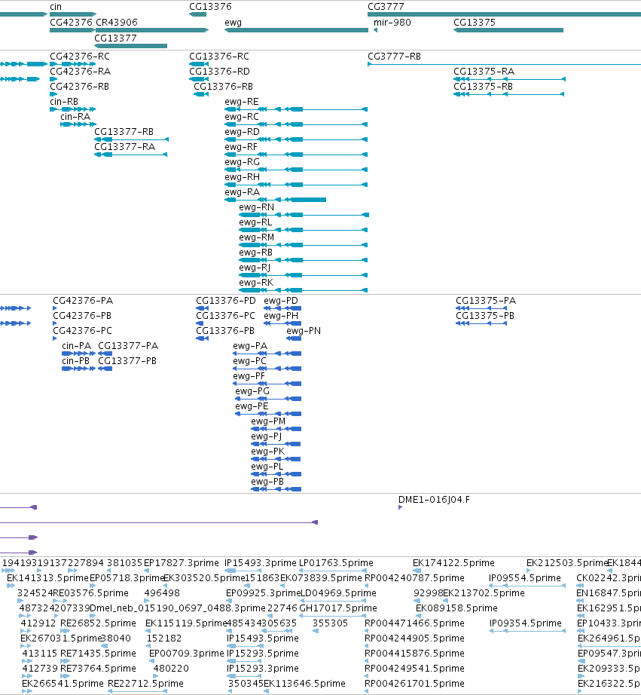The image size is (641, 695).
Task: Select the CR43906 gene label
Action: pos(117,22)
